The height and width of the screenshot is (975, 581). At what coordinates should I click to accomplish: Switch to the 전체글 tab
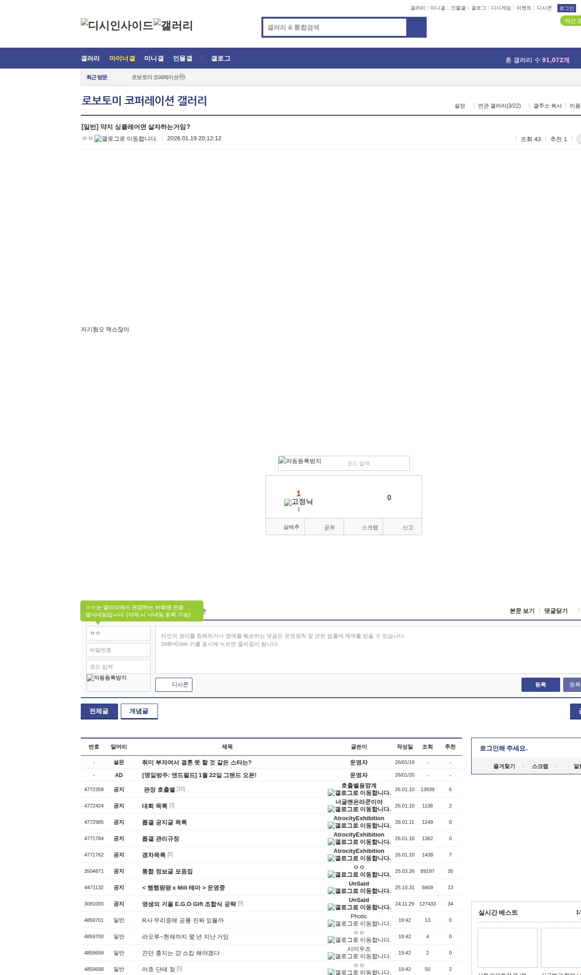[x=99, y=711]
